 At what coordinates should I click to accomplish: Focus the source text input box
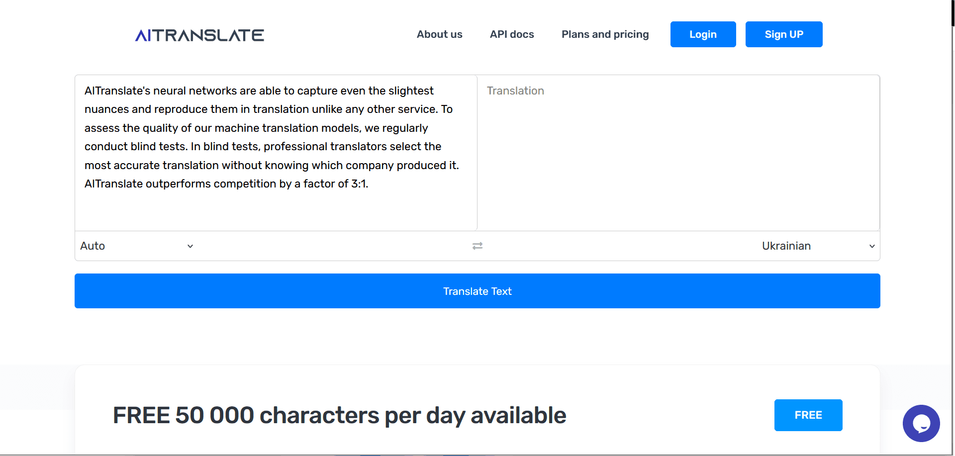tap(276, 209)
